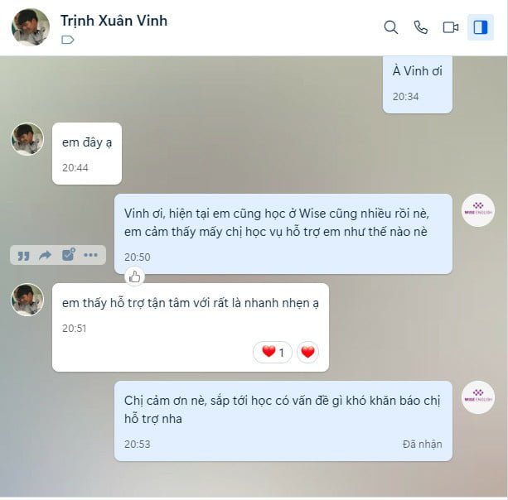Click the contact name Trịnh Xuân Vinh
Image resolution: width=508 pixels, height=500 pixels.
[114, 21]
